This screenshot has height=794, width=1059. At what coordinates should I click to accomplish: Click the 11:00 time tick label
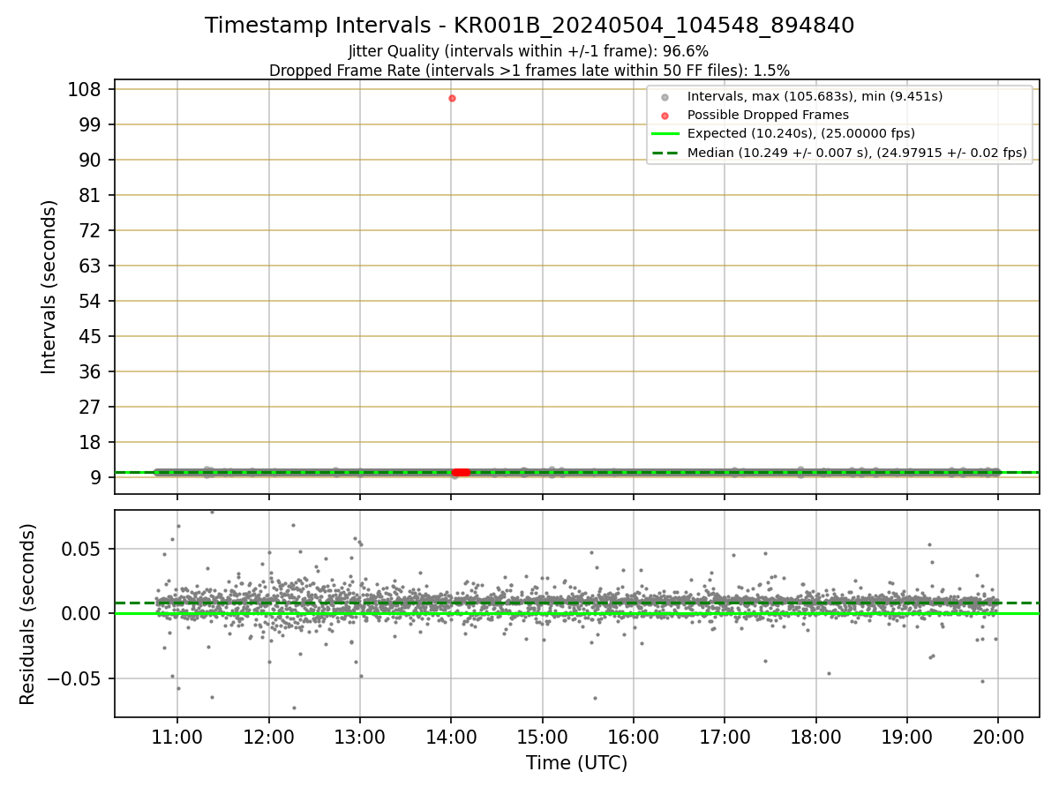pos(177,736)
